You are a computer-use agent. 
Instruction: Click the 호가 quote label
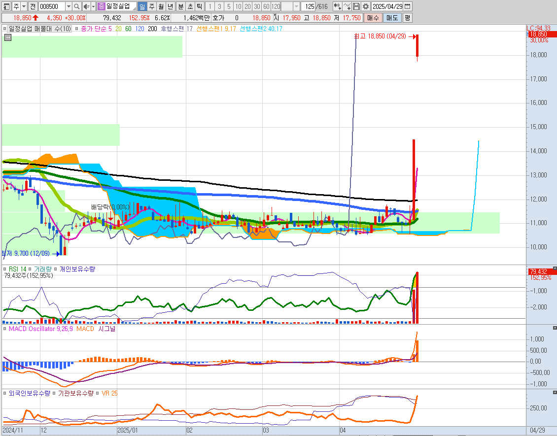click(x=218, y=18)
